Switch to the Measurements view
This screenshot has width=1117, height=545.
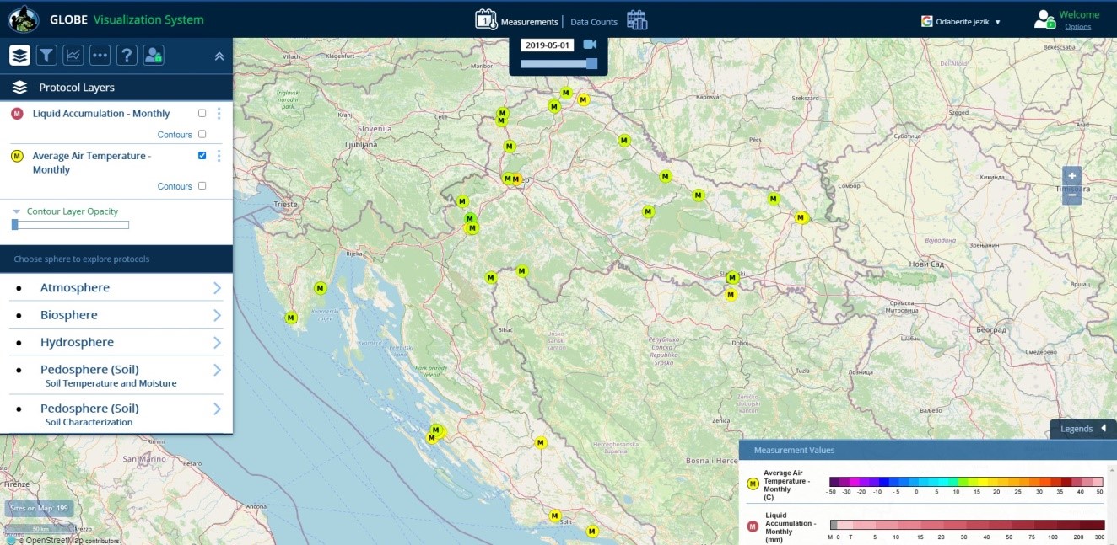pos(529,22)
